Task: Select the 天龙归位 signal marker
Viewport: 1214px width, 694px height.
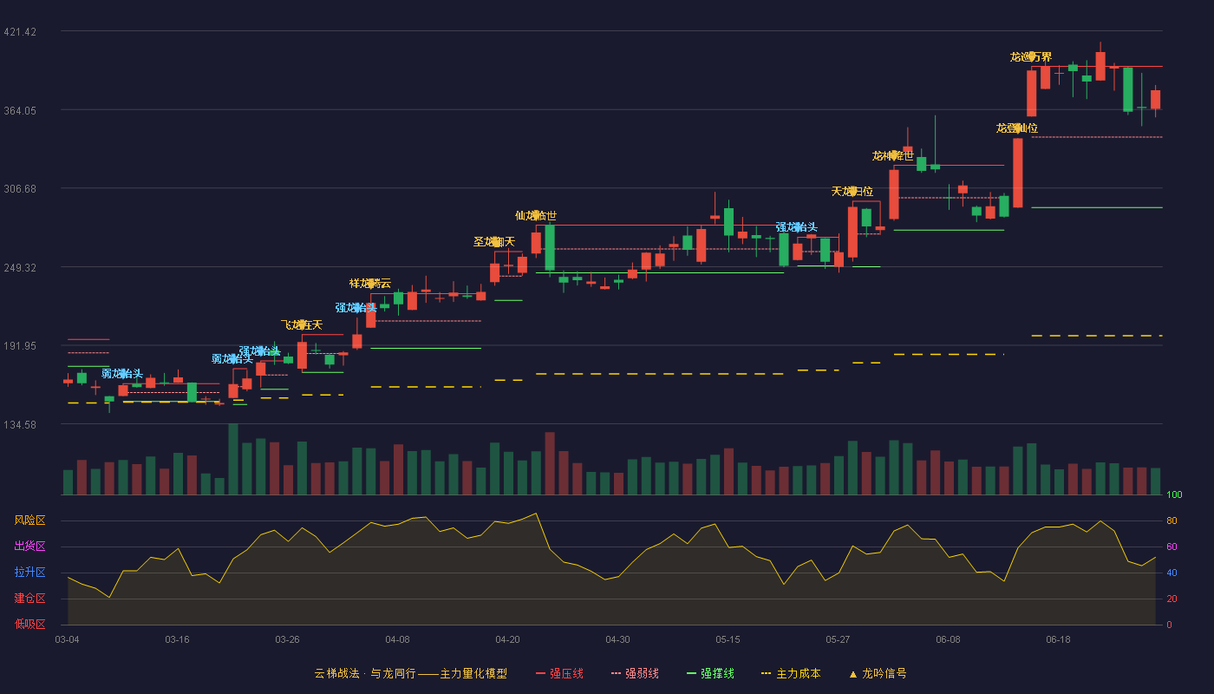Action: [852, 192]
